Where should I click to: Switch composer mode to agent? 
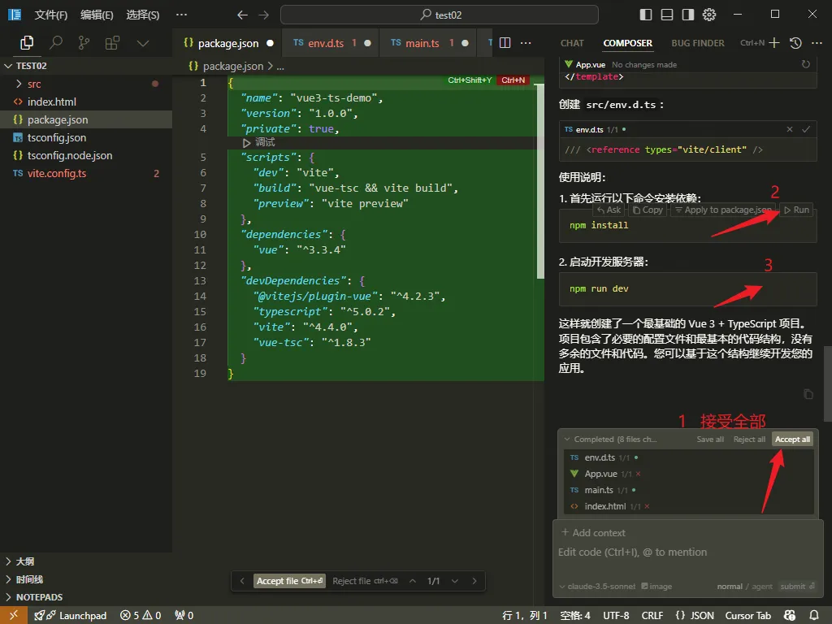pyautogui.click(x=762, y=587)
